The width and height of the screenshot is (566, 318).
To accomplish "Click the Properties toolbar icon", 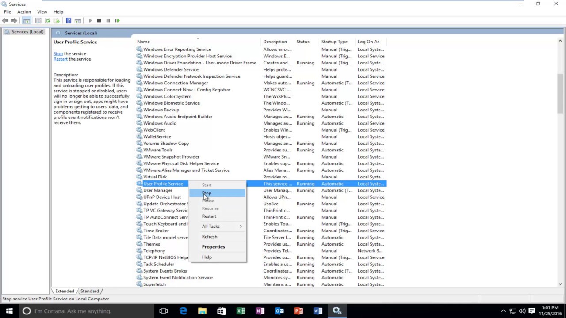I will pyautogui.click(x=38, y=21).
